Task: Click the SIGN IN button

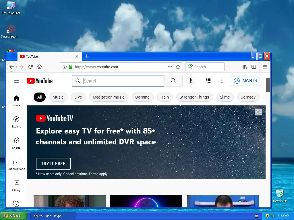Action: (x=245, y=81)
